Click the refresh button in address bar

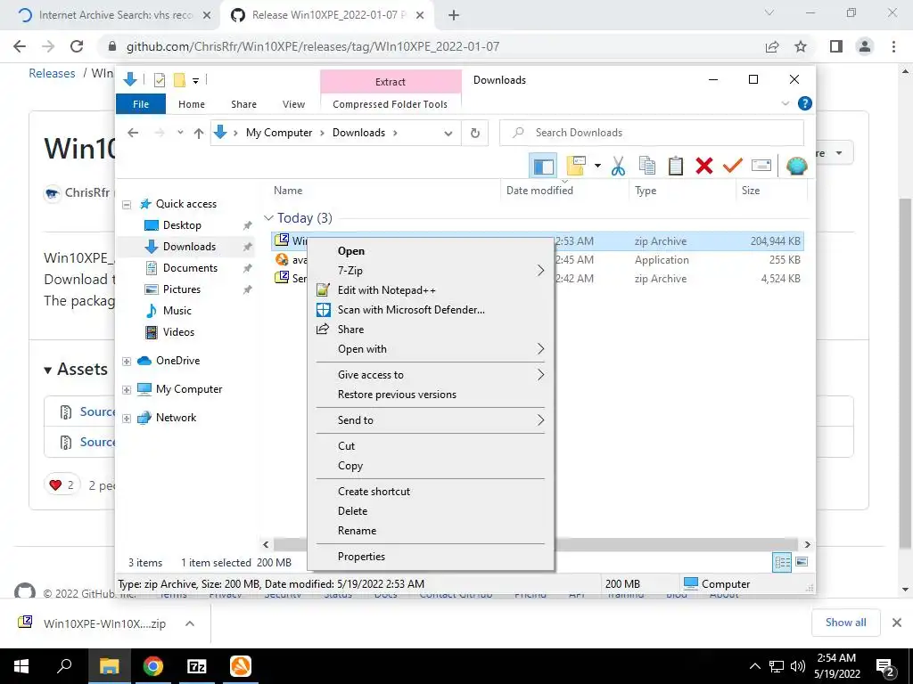(474, 134)
